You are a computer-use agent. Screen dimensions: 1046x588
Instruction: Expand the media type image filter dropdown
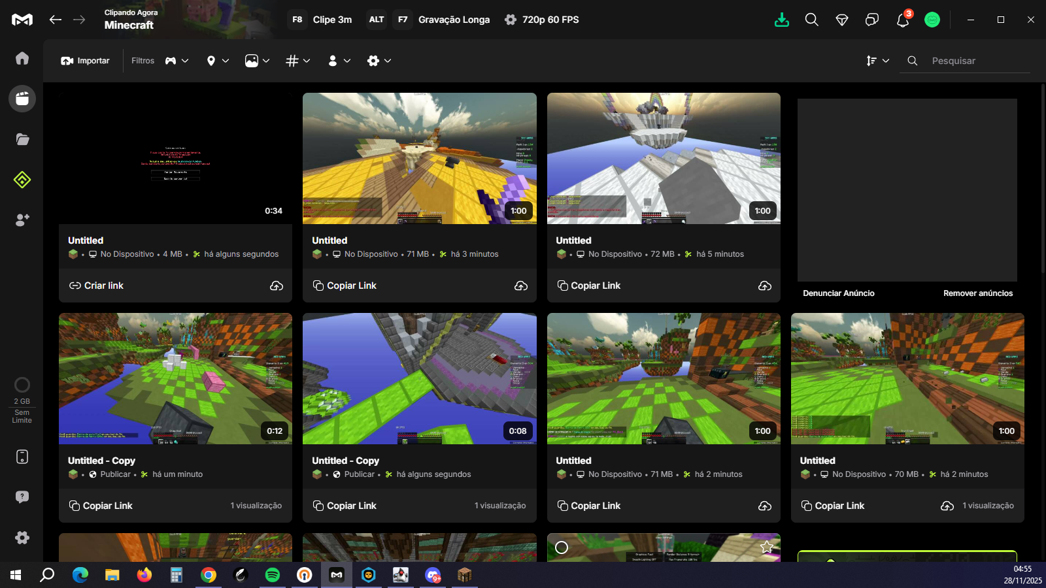pos(258,61)
